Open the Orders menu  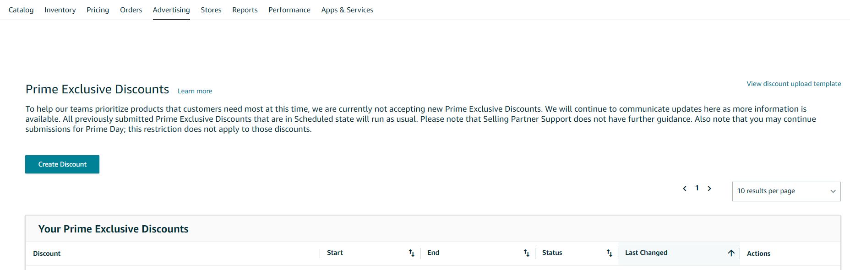tap(131, 10)
